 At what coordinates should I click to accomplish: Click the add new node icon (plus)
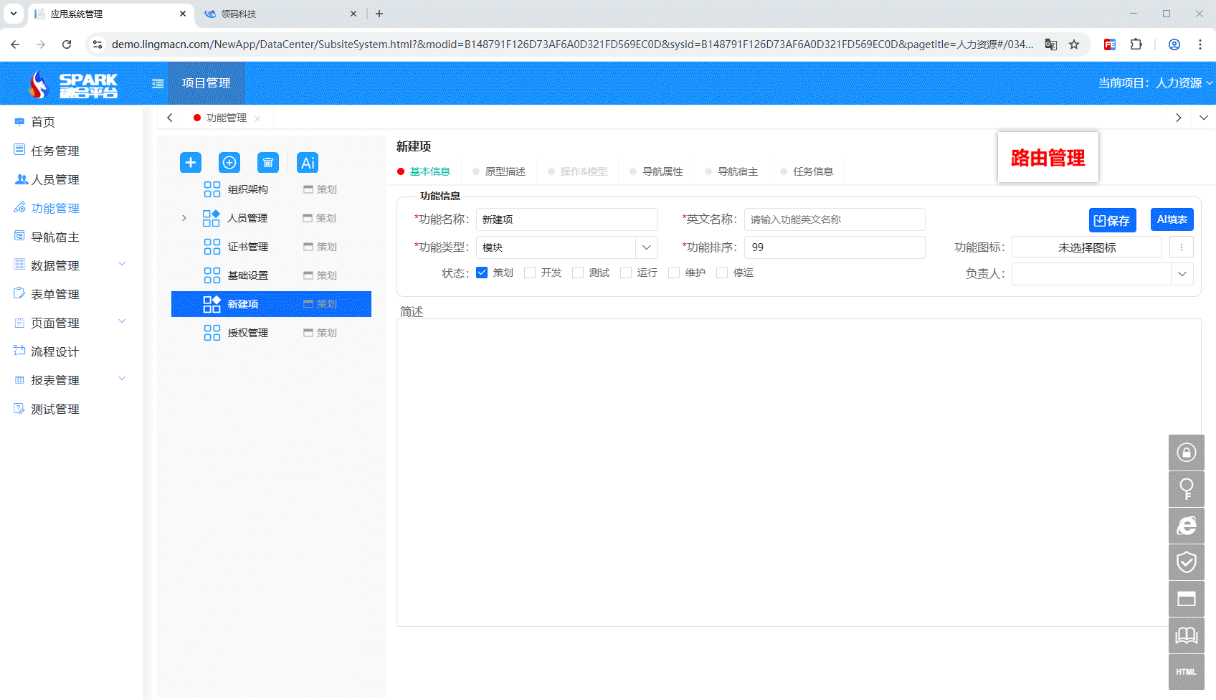190,162
